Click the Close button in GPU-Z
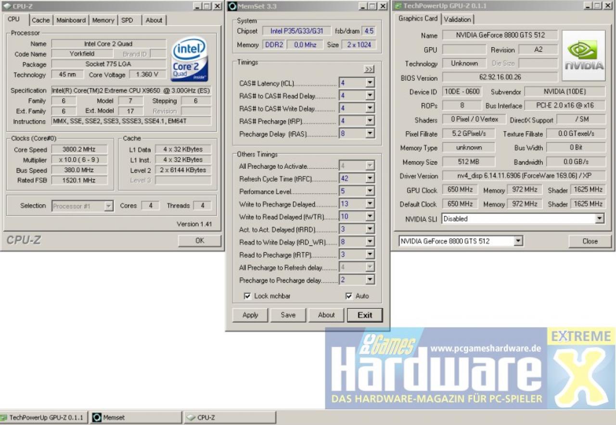This screenshot has height=425, width=616. point(590,241)
